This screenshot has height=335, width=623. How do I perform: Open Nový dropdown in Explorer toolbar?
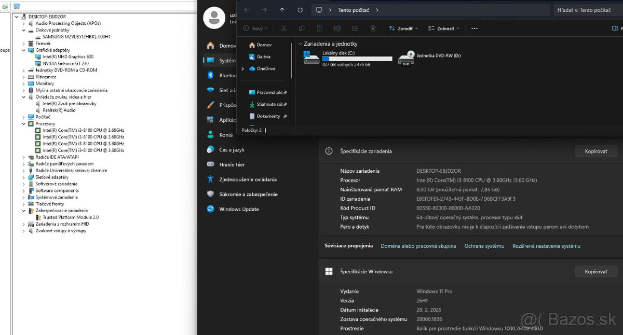(x=255, y=29)
